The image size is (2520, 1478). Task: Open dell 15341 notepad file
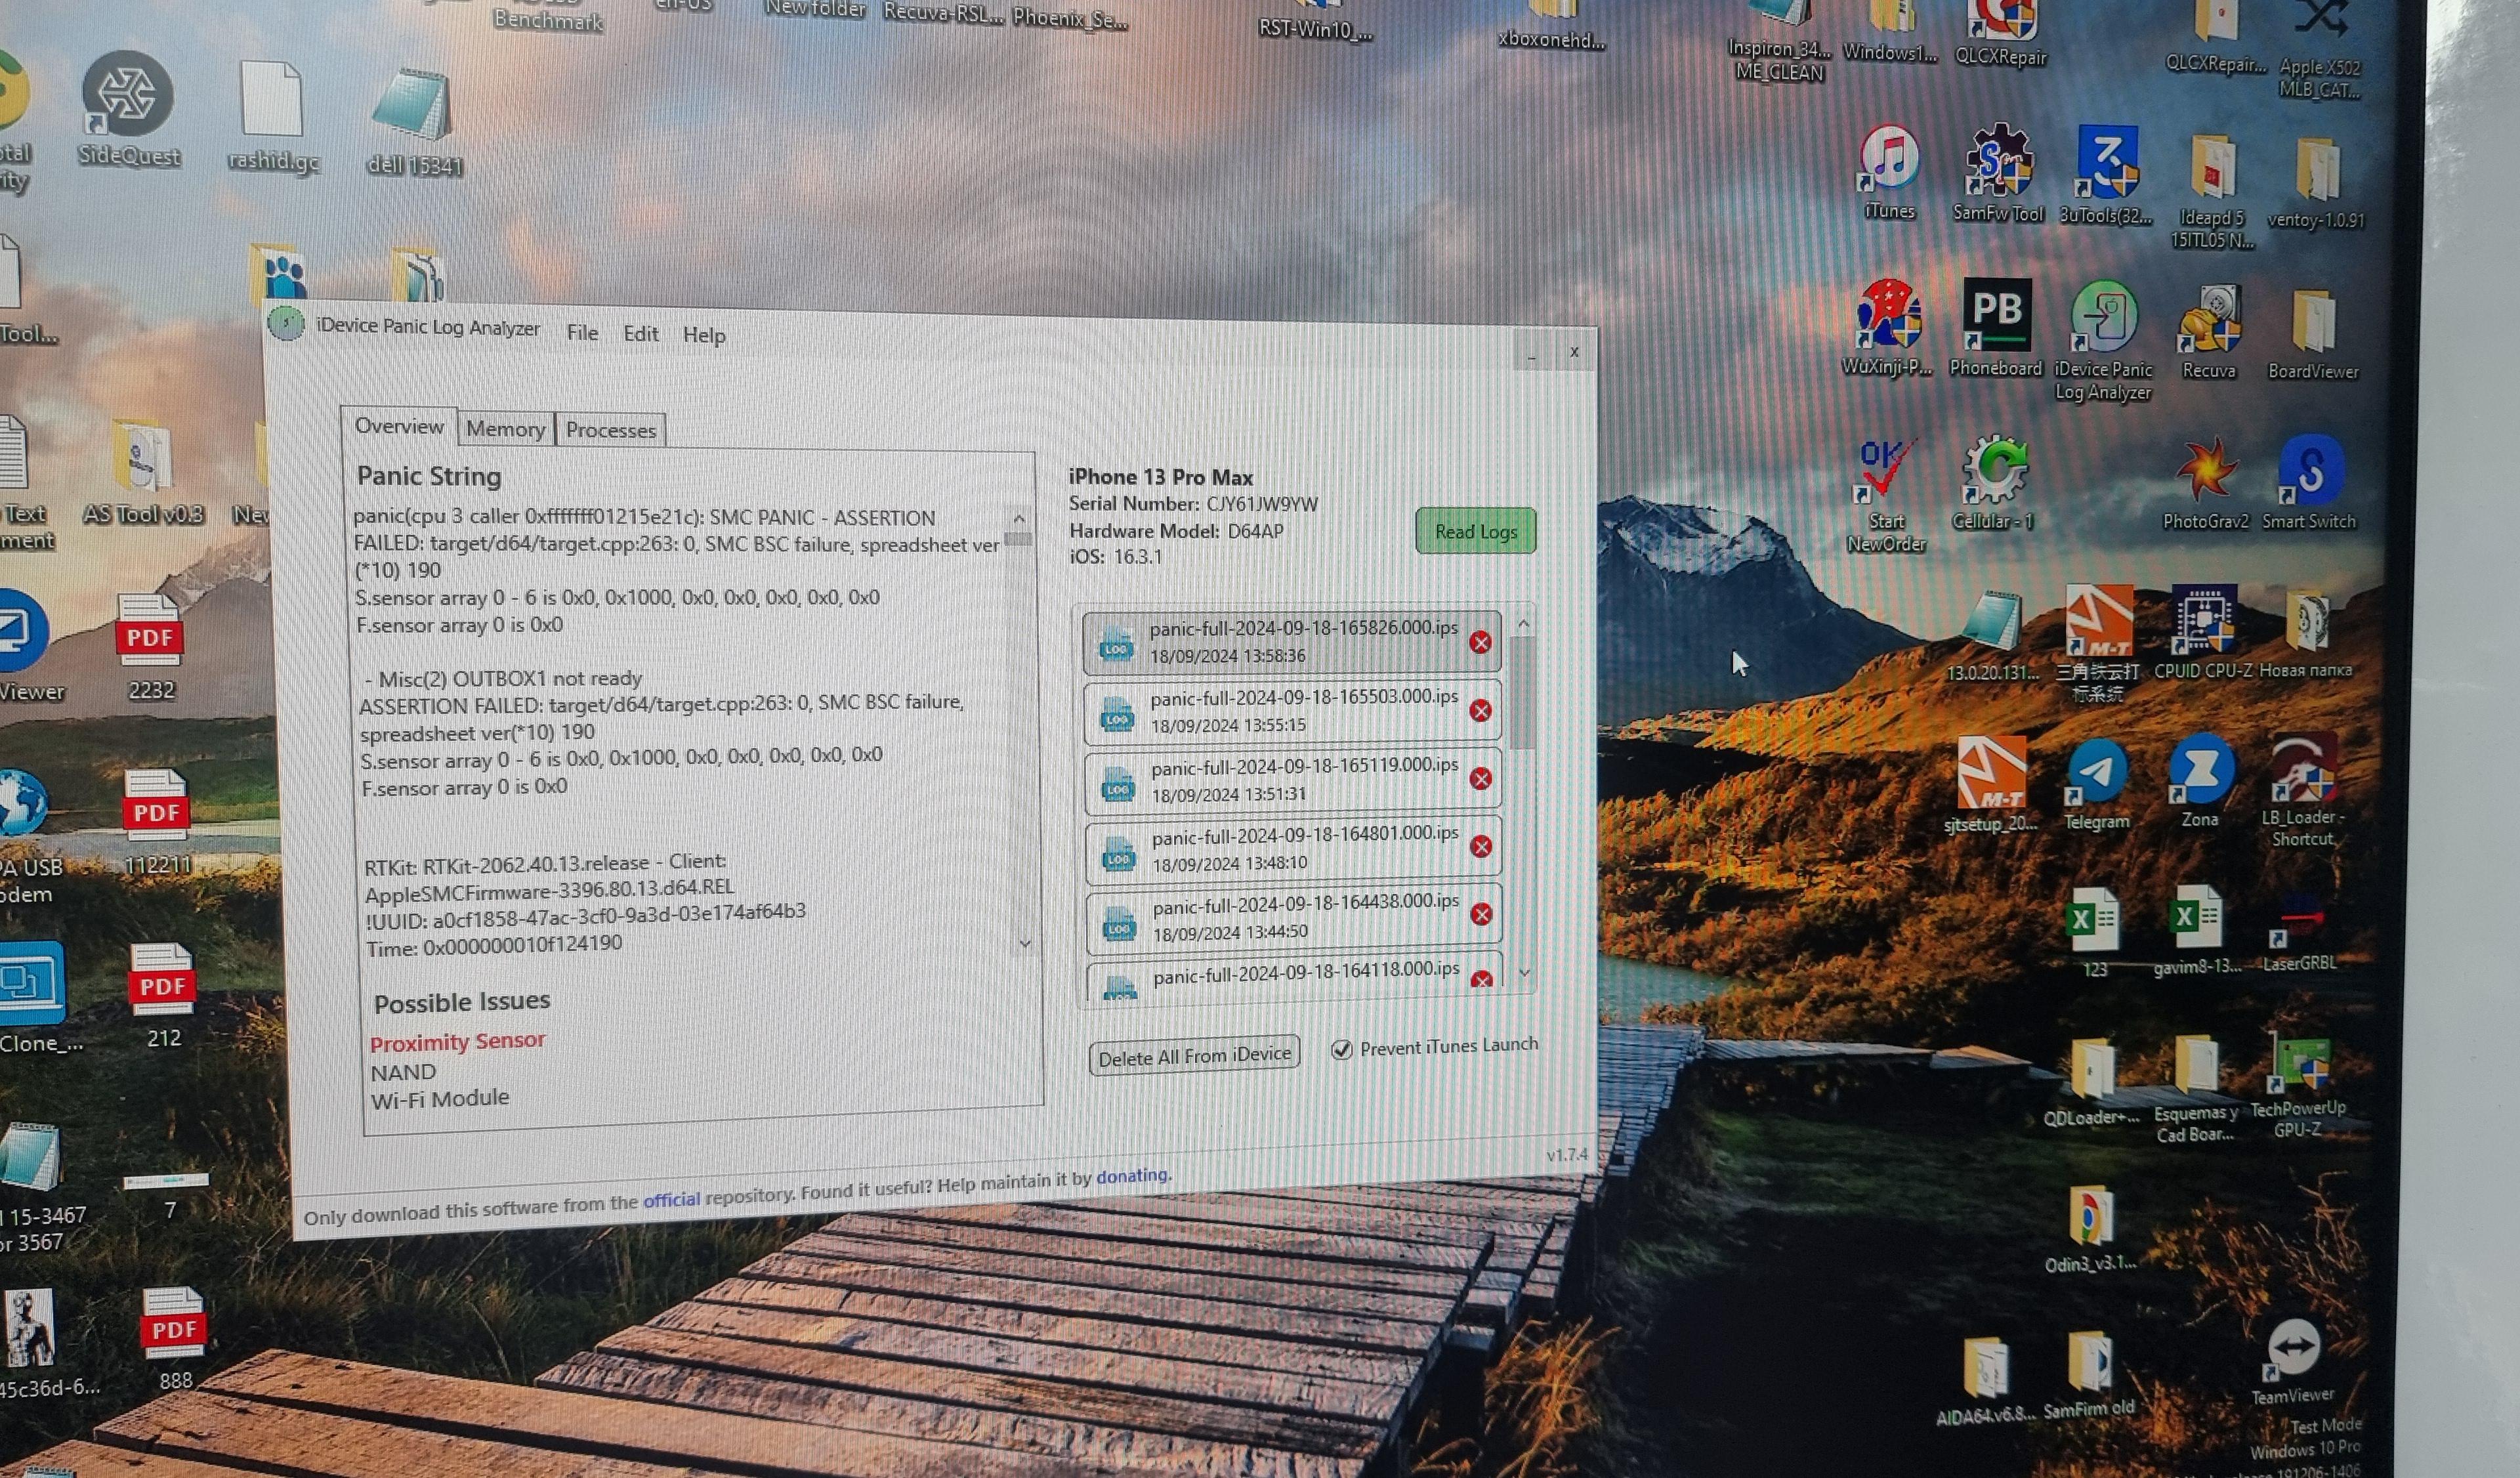tap(414, 122)
